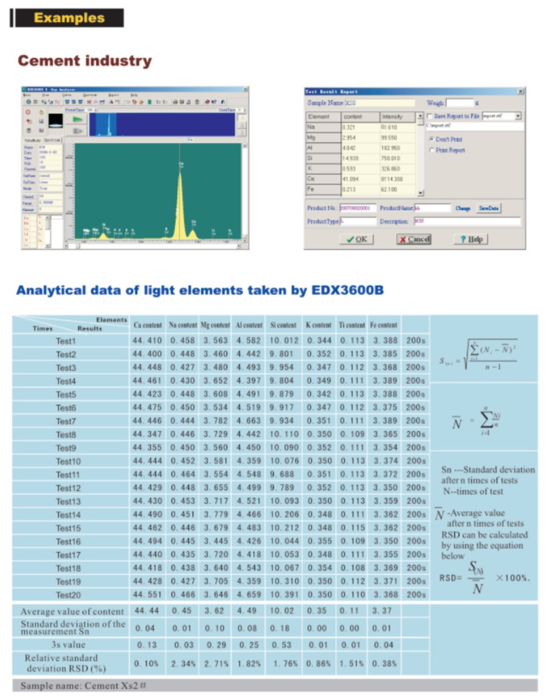Click the Weigh input field
552x699 pixels.
pos(460,103)
